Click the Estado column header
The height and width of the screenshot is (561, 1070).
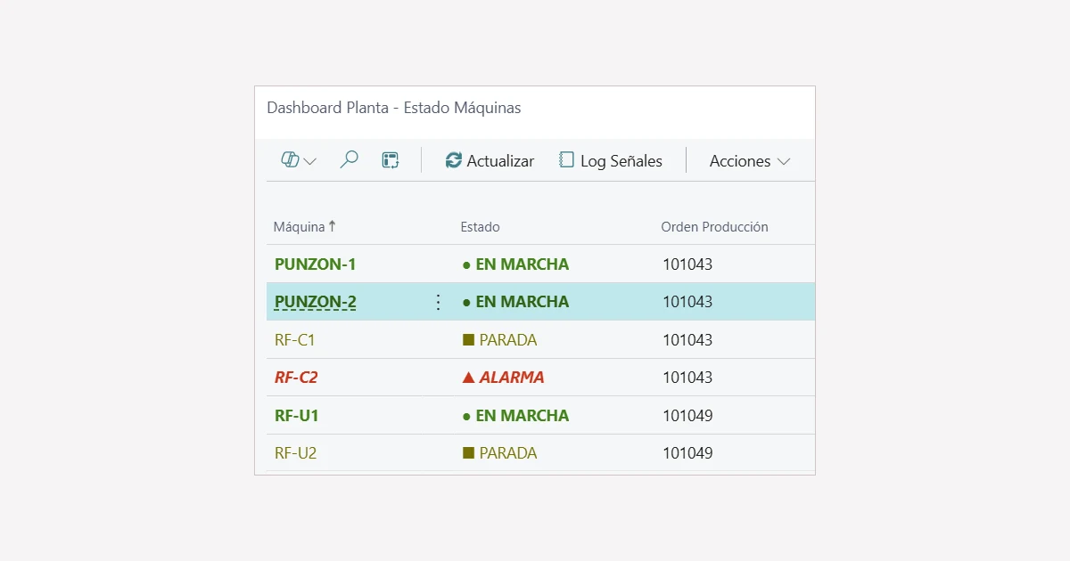pyautogui.click(x=480, y=226)
